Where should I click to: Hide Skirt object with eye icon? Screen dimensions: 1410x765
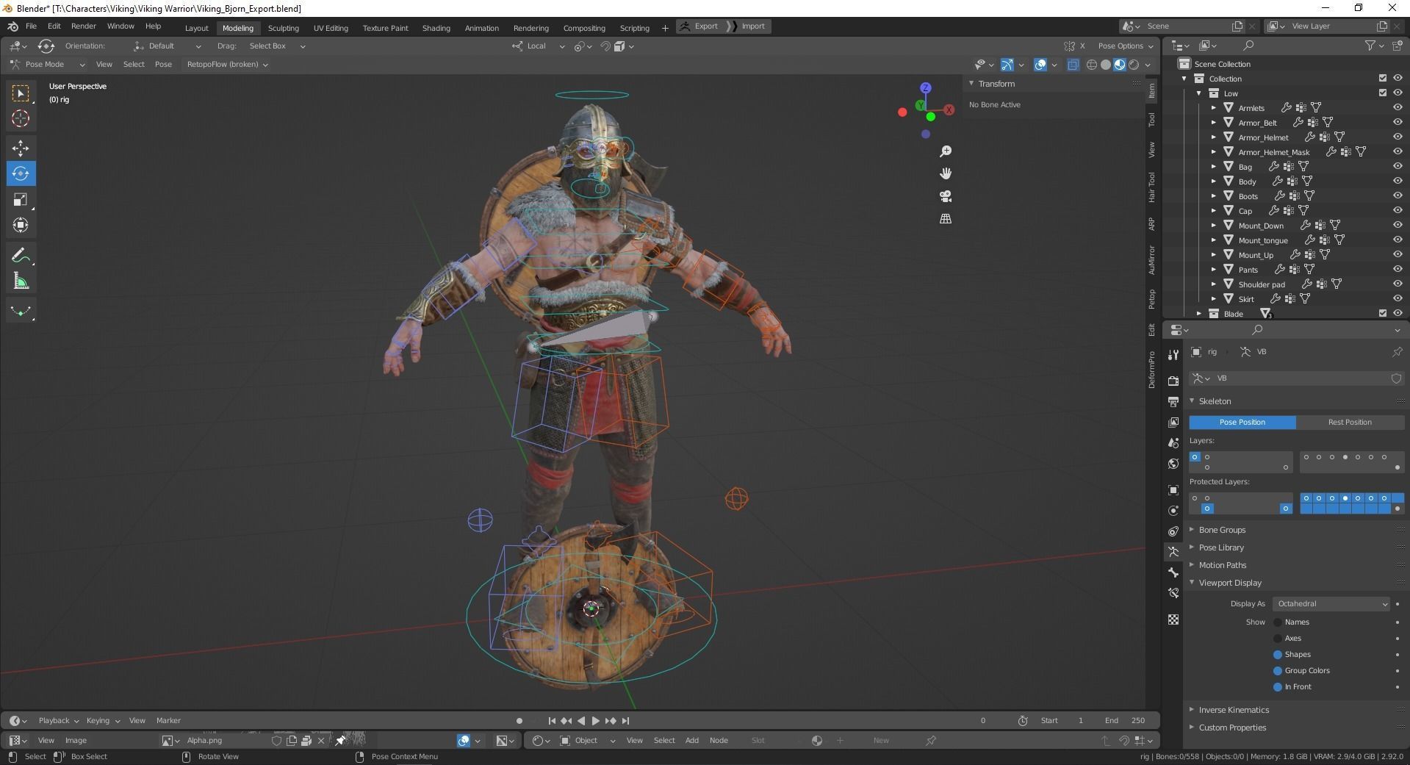coord(1398,298)
